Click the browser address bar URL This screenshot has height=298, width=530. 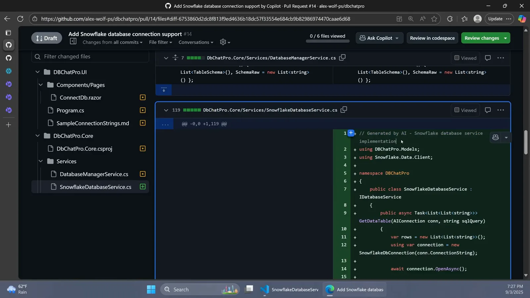coord(196,19)
